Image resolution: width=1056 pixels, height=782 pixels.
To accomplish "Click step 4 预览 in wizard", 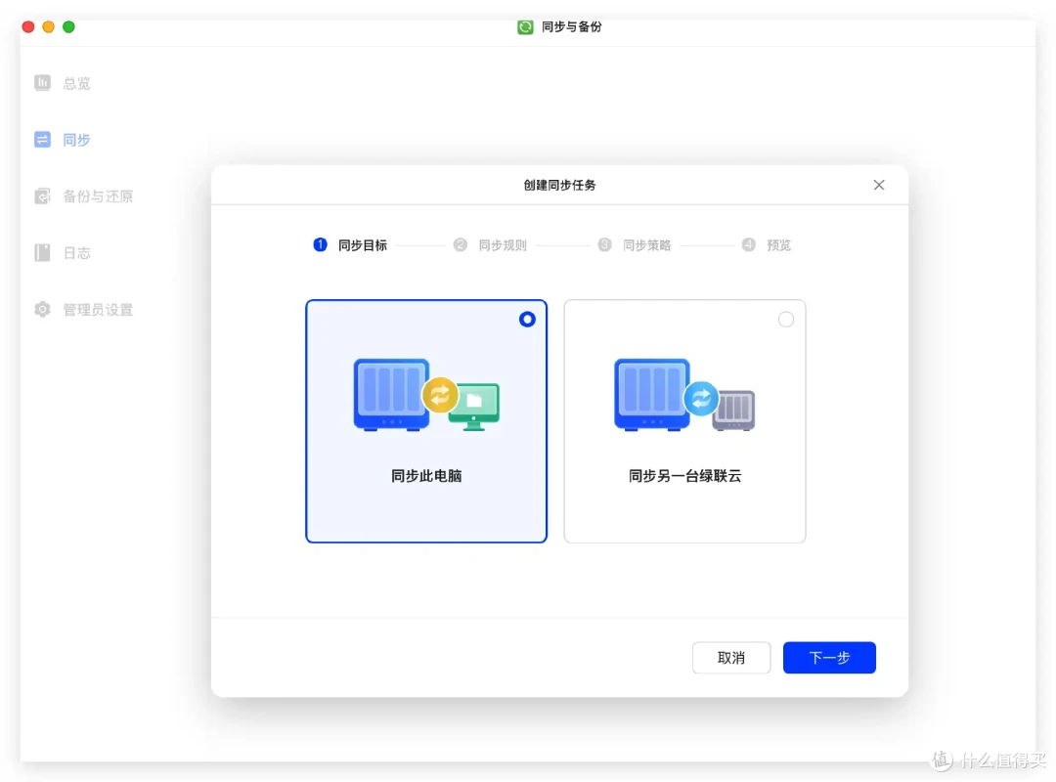I will 767,245.
